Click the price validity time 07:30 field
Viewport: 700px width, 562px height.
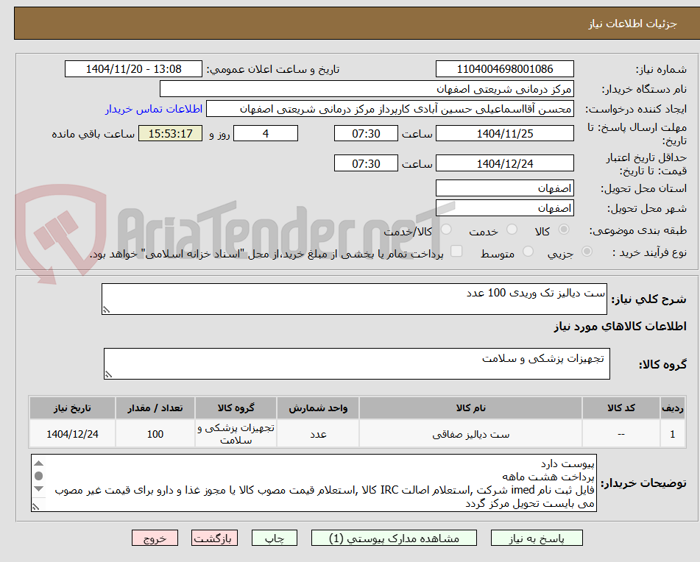point(366,163)
